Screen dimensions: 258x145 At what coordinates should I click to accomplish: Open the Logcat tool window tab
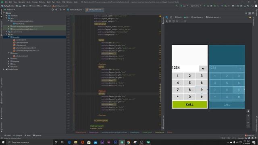(x=18, y=135)
